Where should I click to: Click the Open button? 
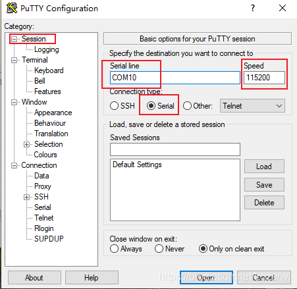pos(206,278)
